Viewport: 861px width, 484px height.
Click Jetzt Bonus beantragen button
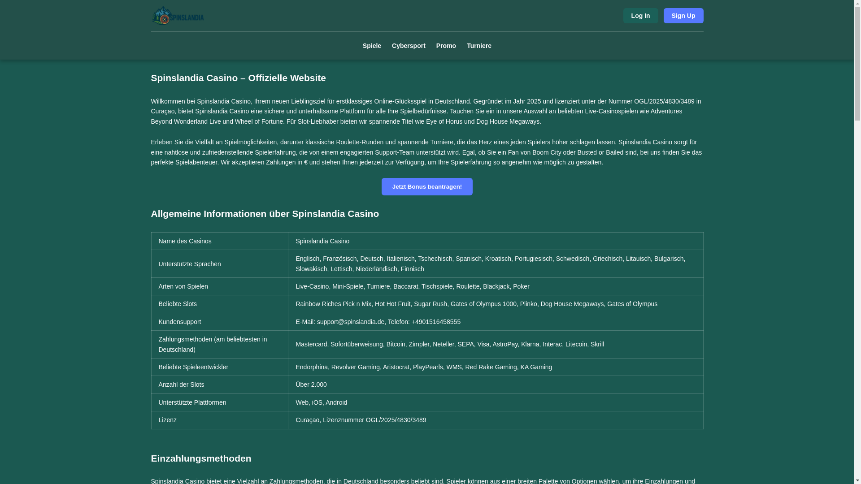click(x=426, y=186)
